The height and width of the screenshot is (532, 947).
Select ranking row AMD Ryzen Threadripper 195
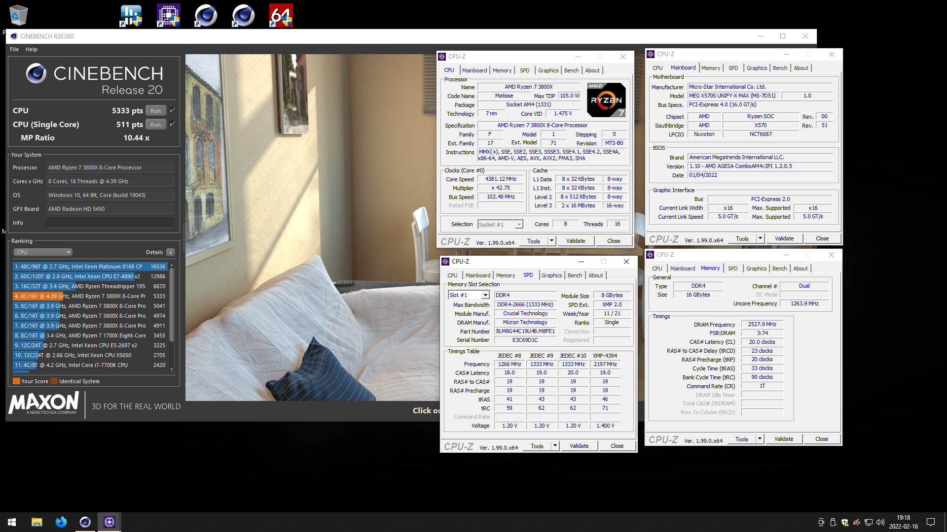(90, 286)
